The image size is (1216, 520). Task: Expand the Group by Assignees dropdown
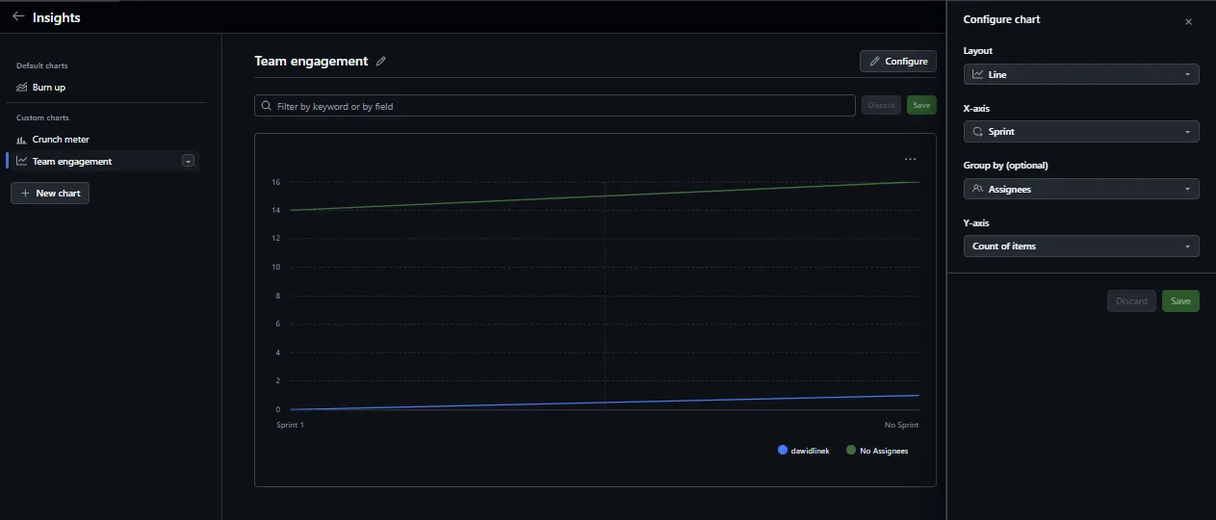click(1080, 190)
